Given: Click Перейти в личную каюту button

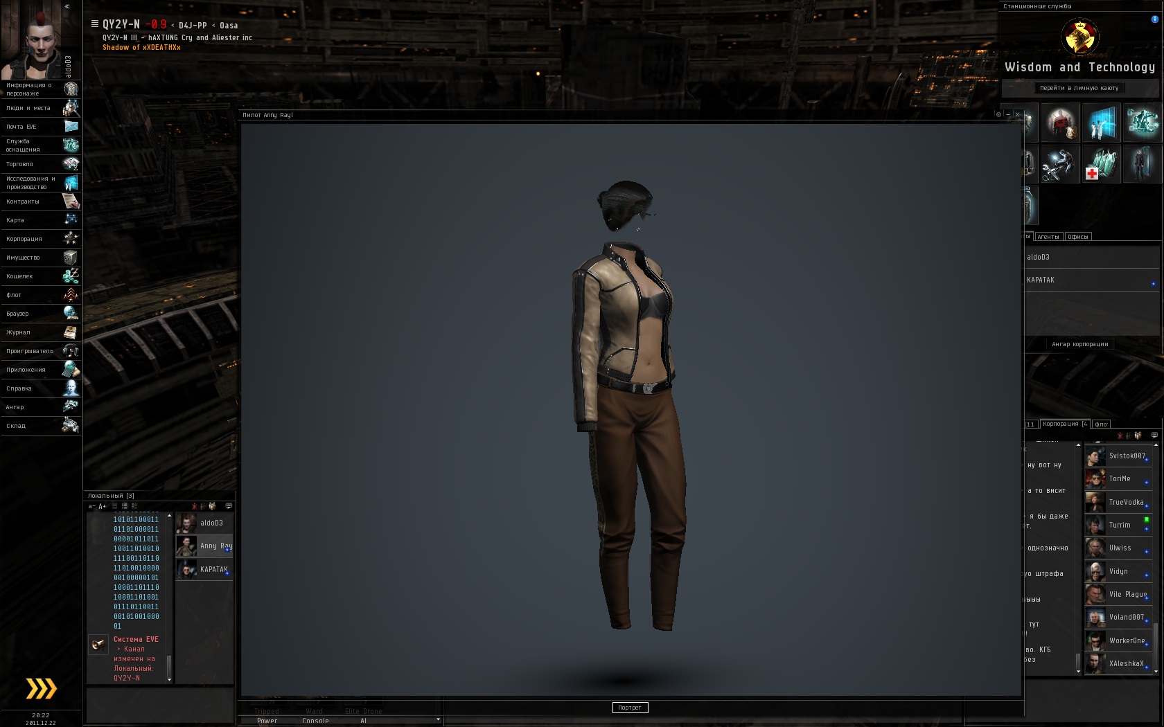Looking at the screenshot, I should point(1079,88).
